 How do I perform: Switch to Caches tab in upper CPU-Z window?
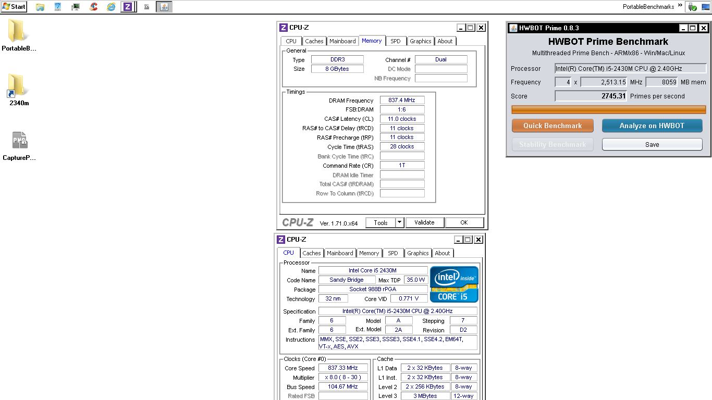[314, 41]
